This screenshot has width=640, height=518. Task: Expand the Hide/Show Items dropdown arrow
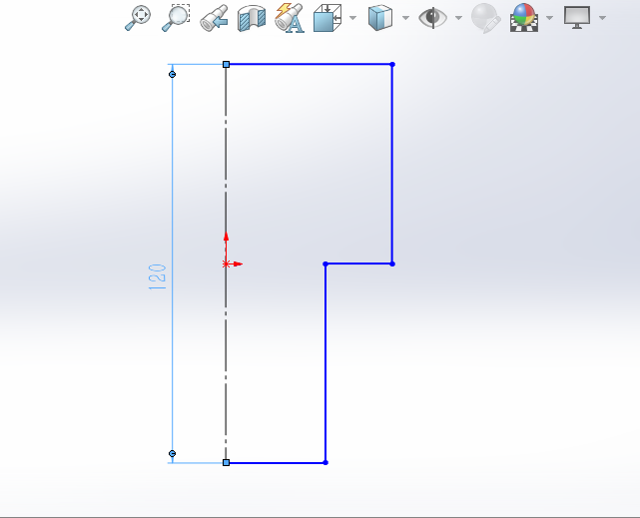[x=458, y=18]
